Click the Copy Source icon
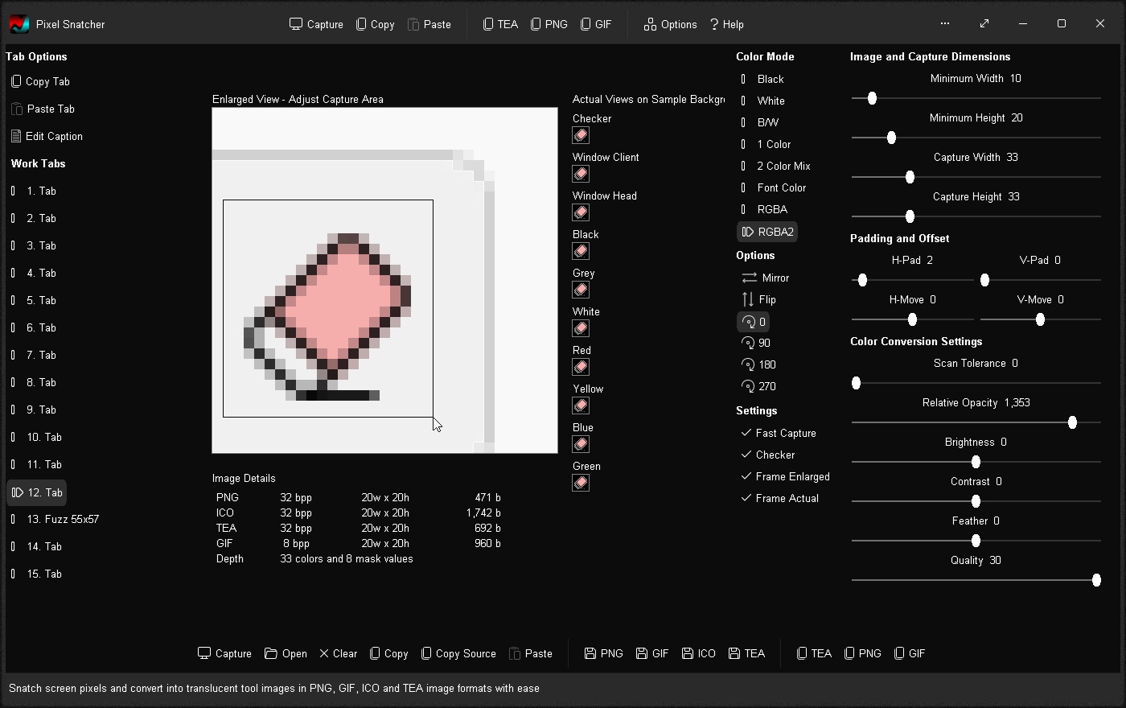The height and width of the screenshot is (708, 1126). pos(426,653)
